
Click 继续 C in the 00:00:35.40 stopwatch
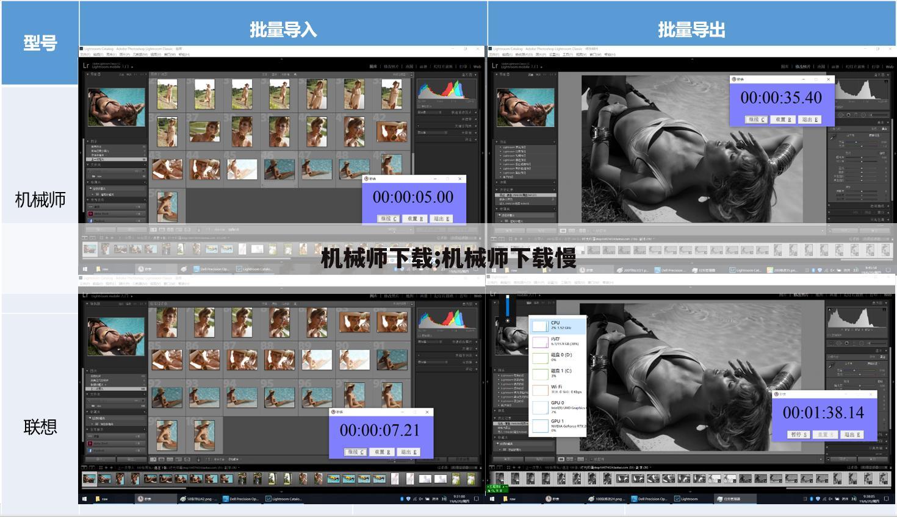point(756,119)
